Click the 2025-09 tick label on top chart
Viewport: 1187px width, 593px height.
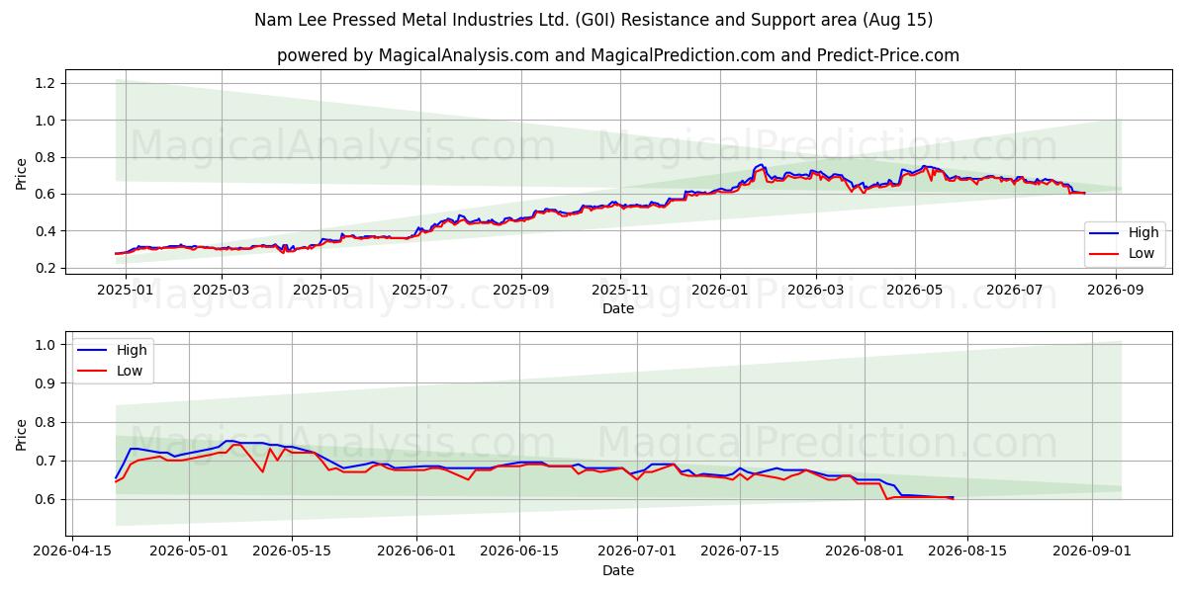pos(521,291)
